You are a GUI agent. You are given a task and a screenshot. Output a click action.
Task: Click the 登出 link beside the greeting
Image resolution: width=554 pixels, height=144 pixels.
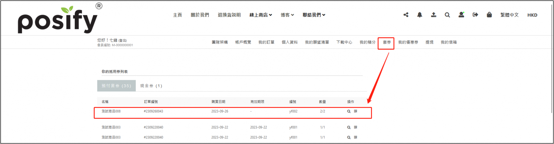[x=123, y=41]
